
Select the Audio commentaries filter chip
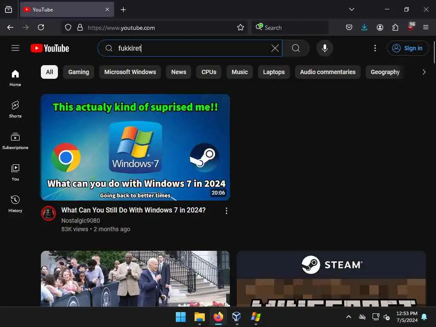pyautogui.click(x=327, y=72)
